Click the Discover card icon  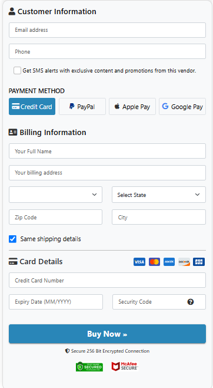184,262
